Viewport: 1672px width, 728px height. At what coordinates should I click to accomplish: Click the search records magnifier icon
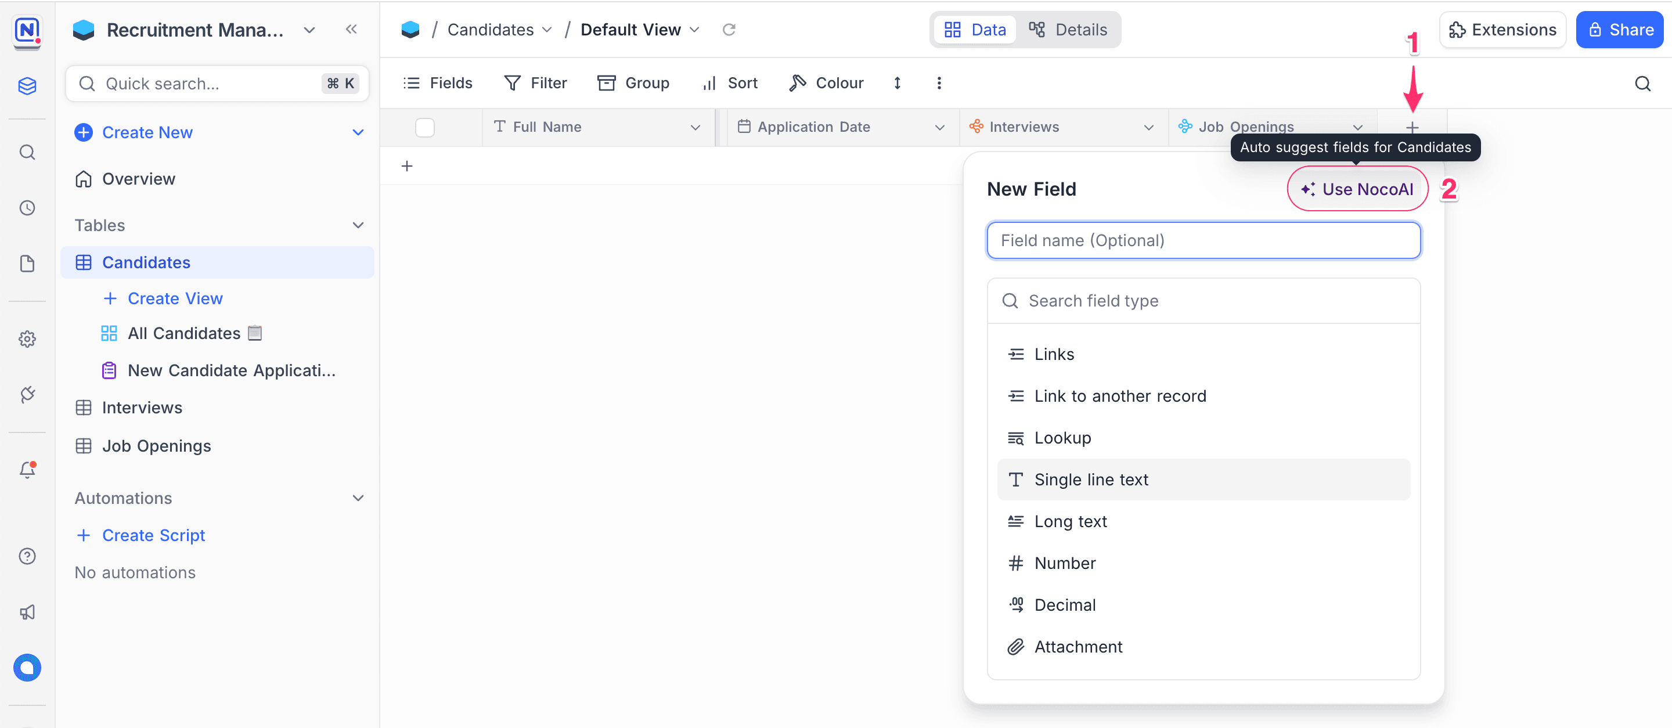coord(1642,84)
